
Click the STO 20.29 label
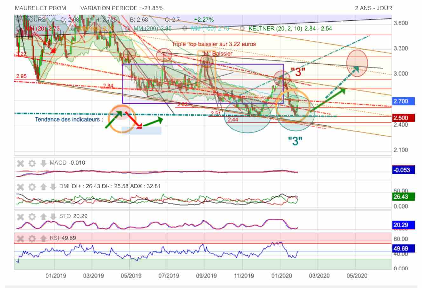pyautogui.click(x=73, y=216)
